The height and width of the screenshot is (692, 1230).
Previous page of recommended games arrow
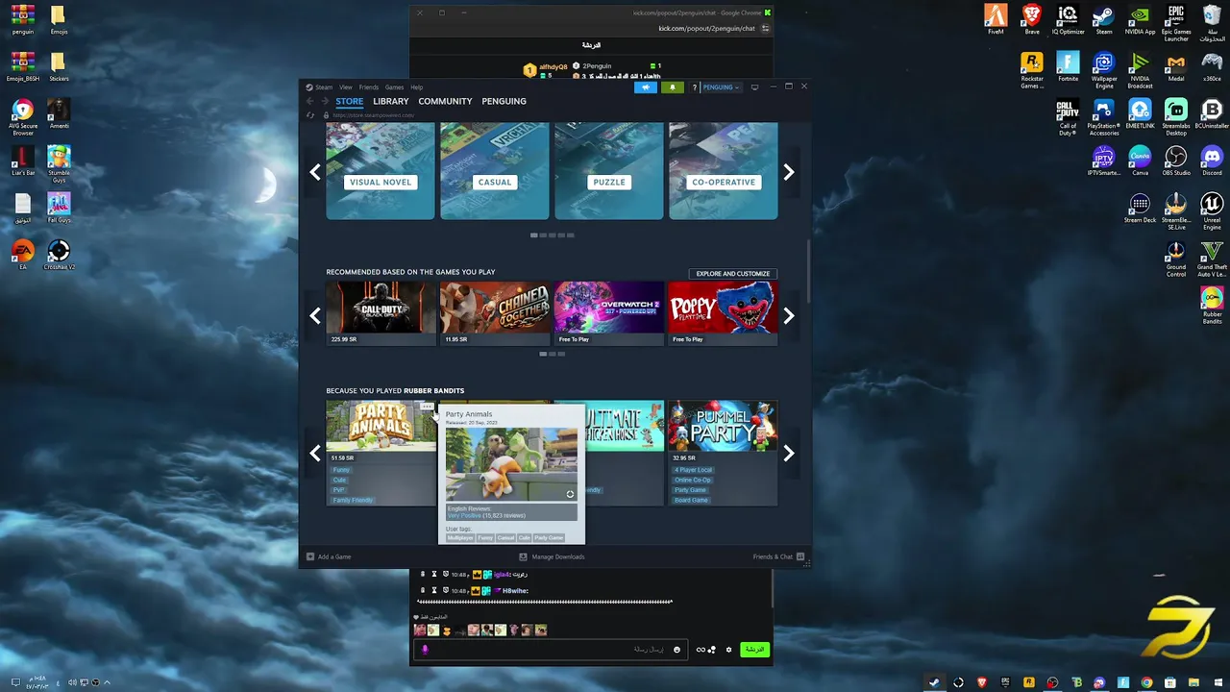315,315
